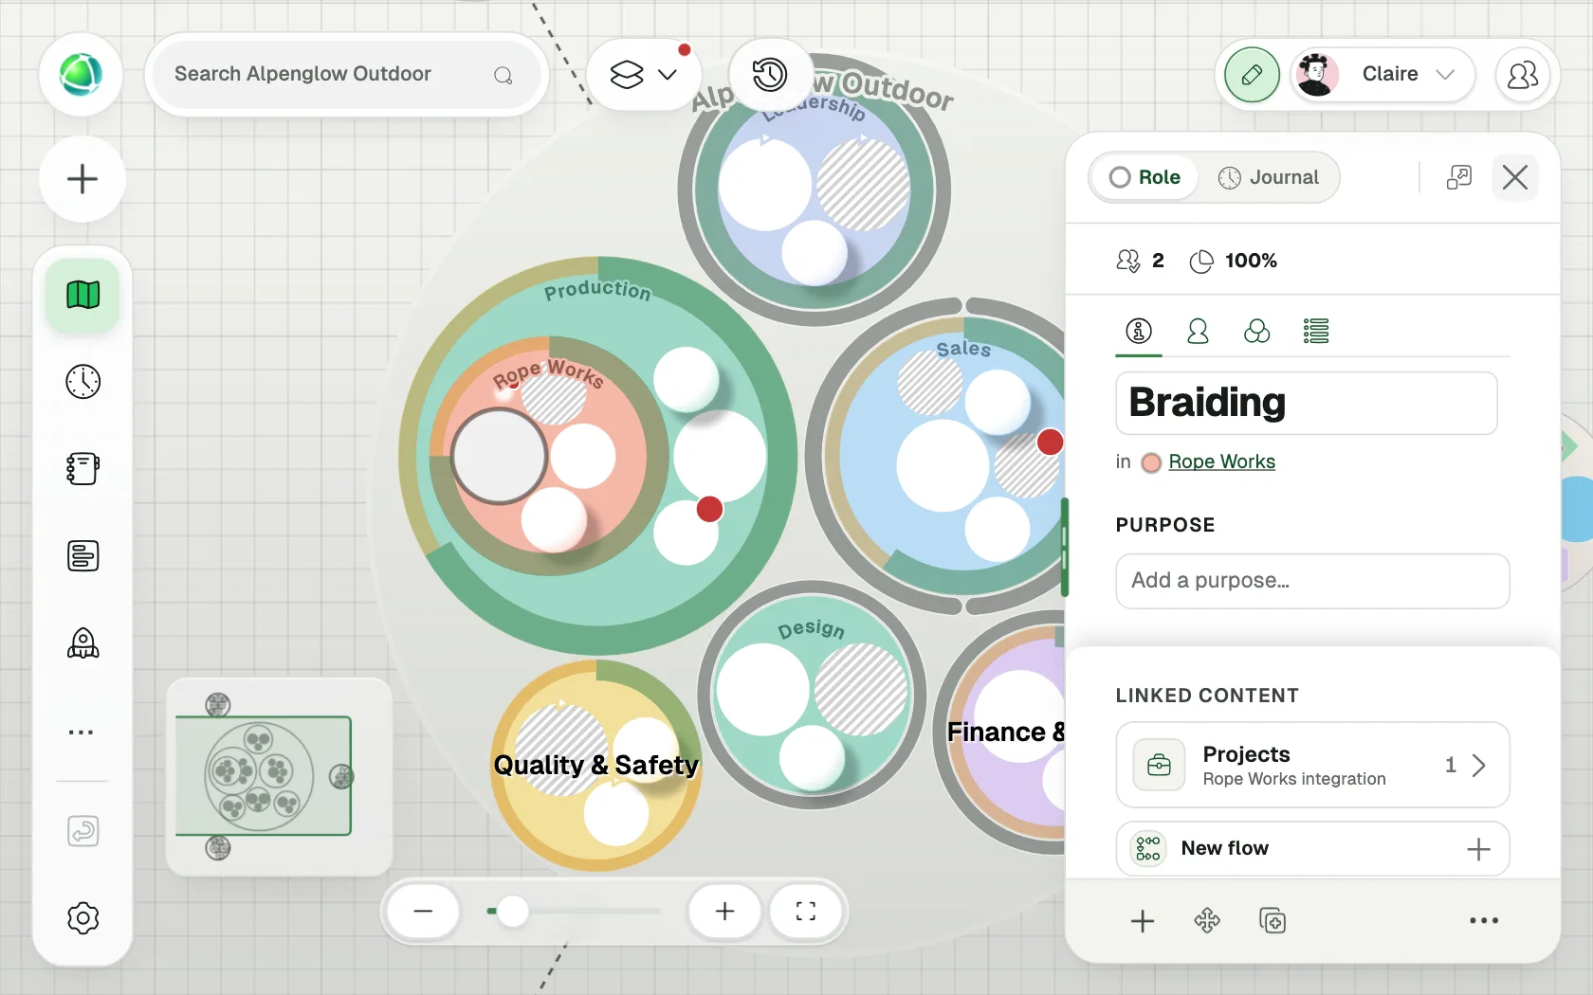Switch to the Journal tab

tap(1269, 177)
